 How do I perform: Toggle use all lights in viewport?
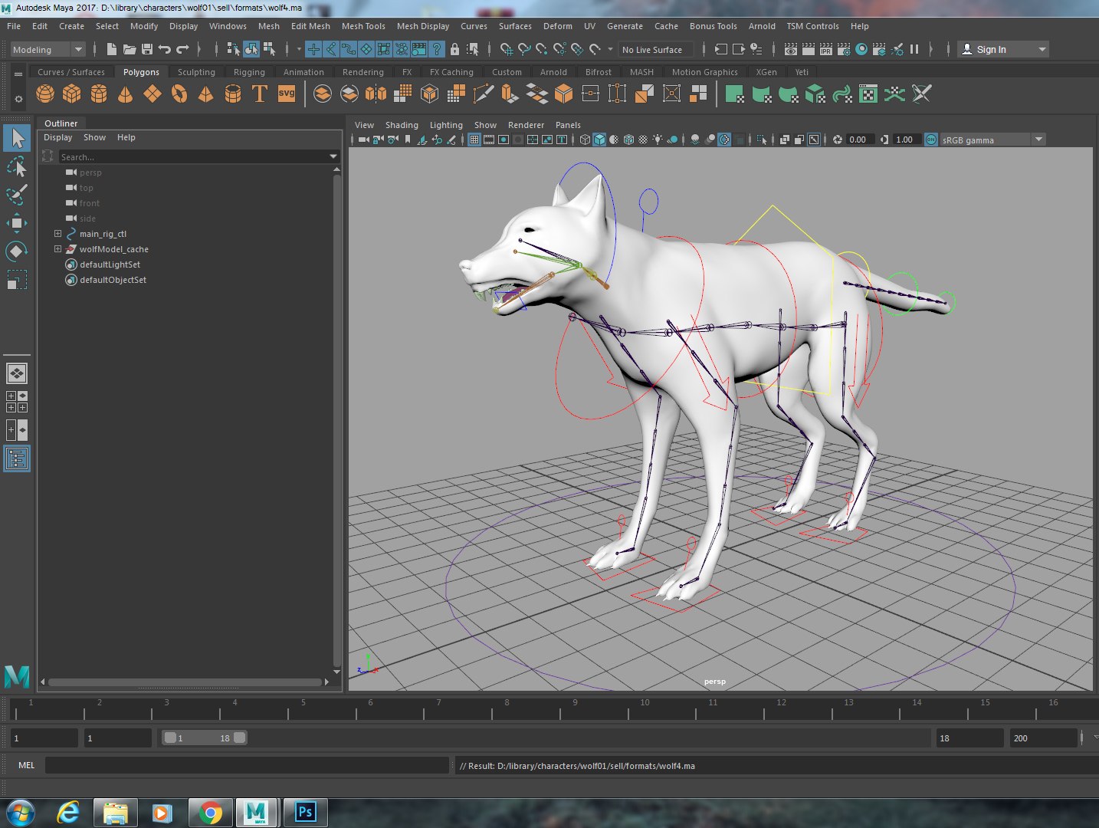pyautogui.click(x=658, y=140)
